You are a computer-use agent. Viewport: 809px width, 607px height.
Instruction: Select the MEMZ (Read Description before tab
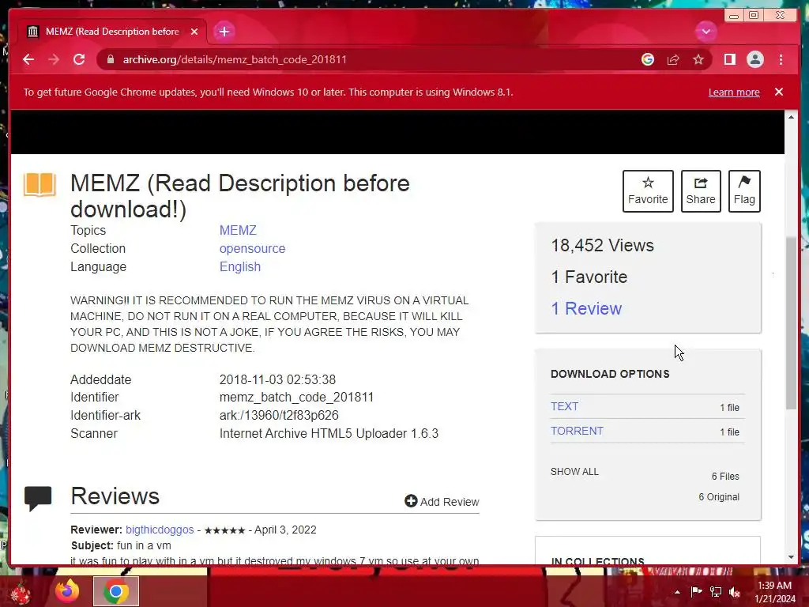[x=112, y=32]
